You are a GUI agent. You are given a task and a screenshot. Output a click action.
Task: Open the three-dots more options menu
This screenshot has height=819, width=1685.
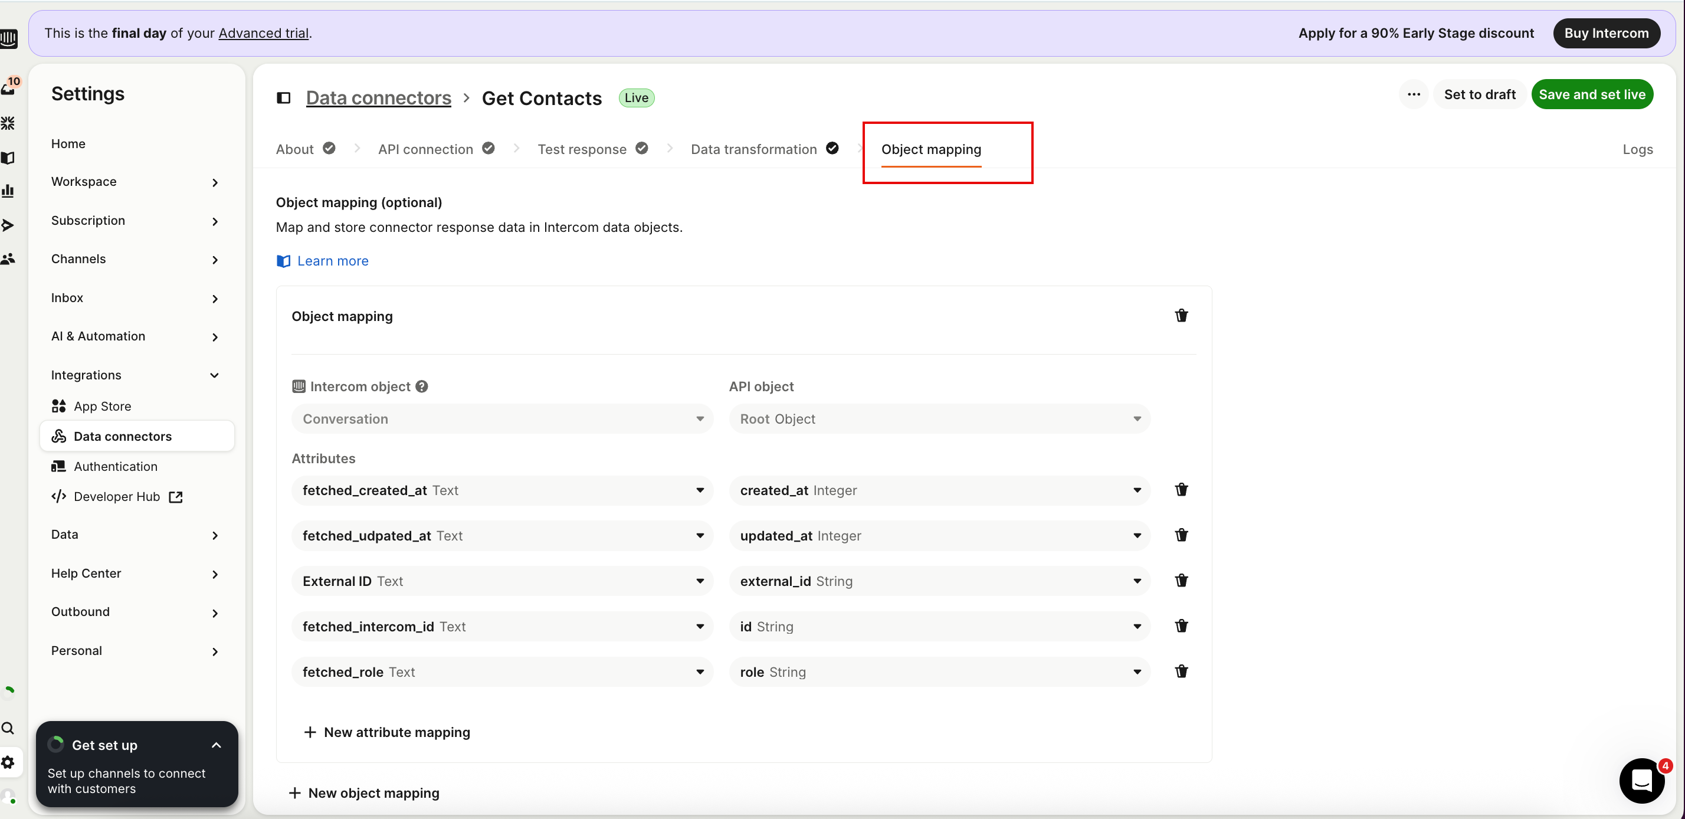(1414, 95)
